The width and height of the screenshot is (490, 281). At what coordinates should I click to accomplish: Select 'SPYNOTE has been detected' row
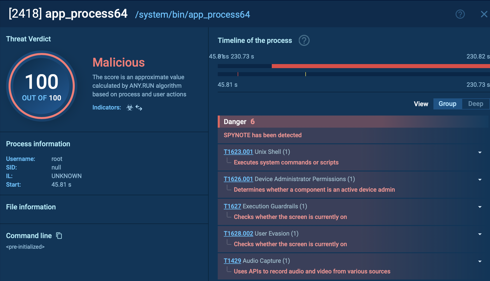coord(354,135)
